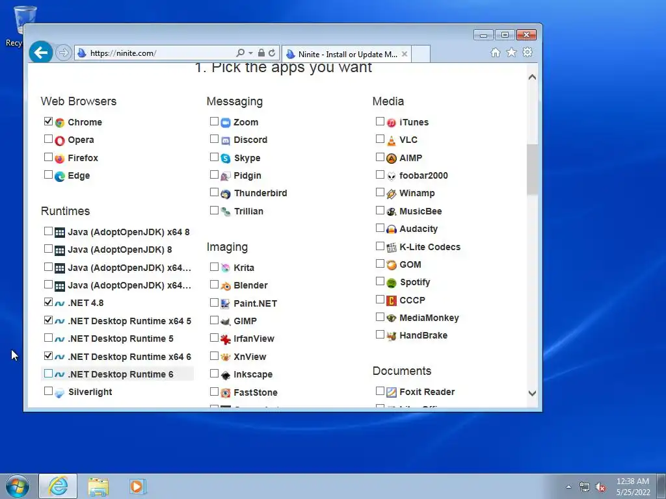Uncheck the .NET 4.8 checkbox
Image resolution: width=666 pixels, height=499 pixels.
coord(48,302)
